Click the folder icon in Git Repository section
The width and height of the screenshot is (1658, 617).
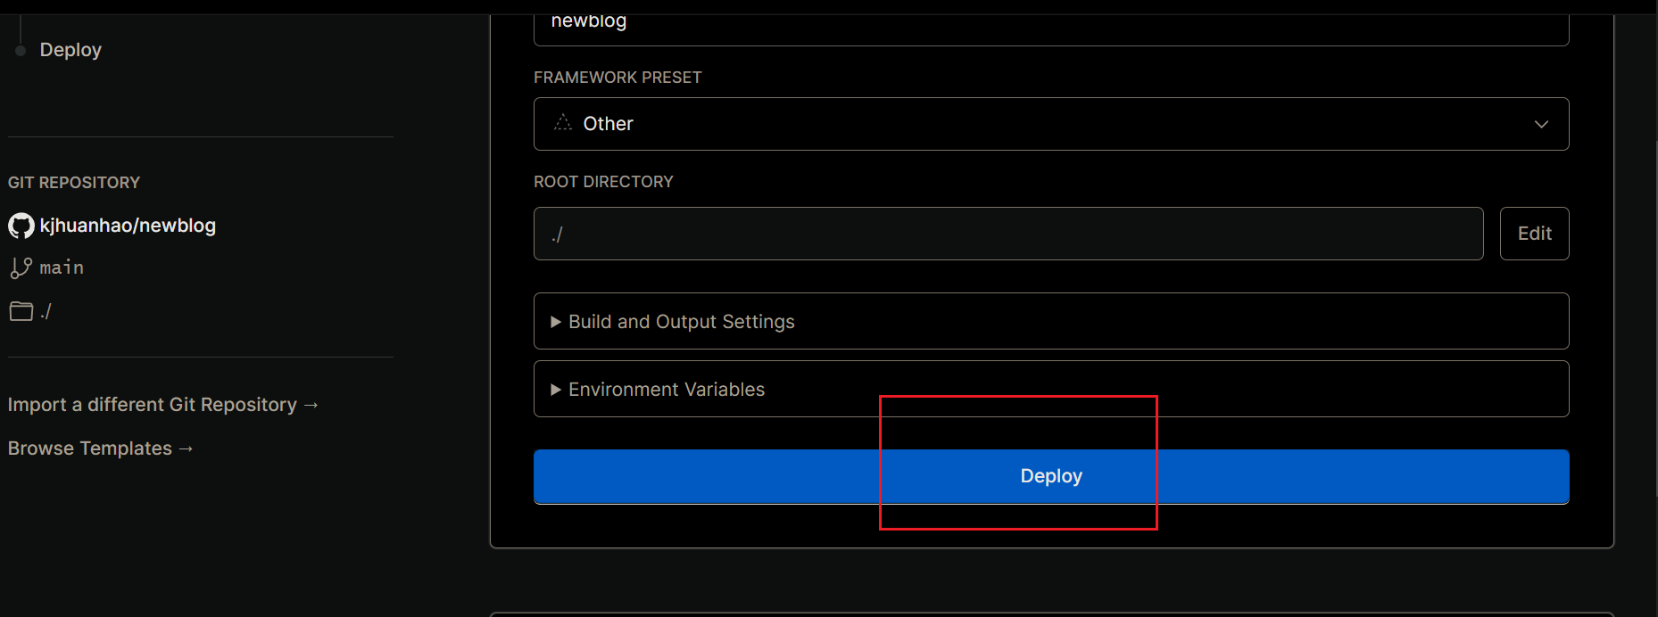point(21,311)
